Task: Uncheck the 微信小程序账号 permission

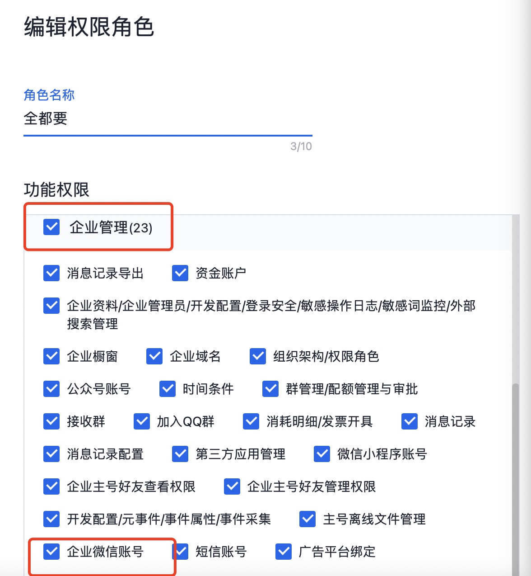Action: (322, 454)
